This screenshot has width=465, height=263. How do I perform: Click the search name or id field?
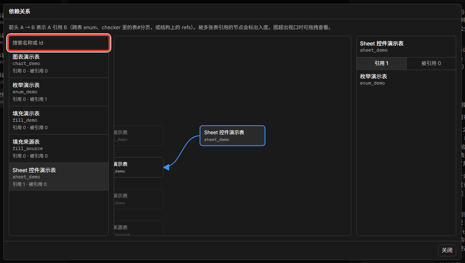(x=59, y=43)
